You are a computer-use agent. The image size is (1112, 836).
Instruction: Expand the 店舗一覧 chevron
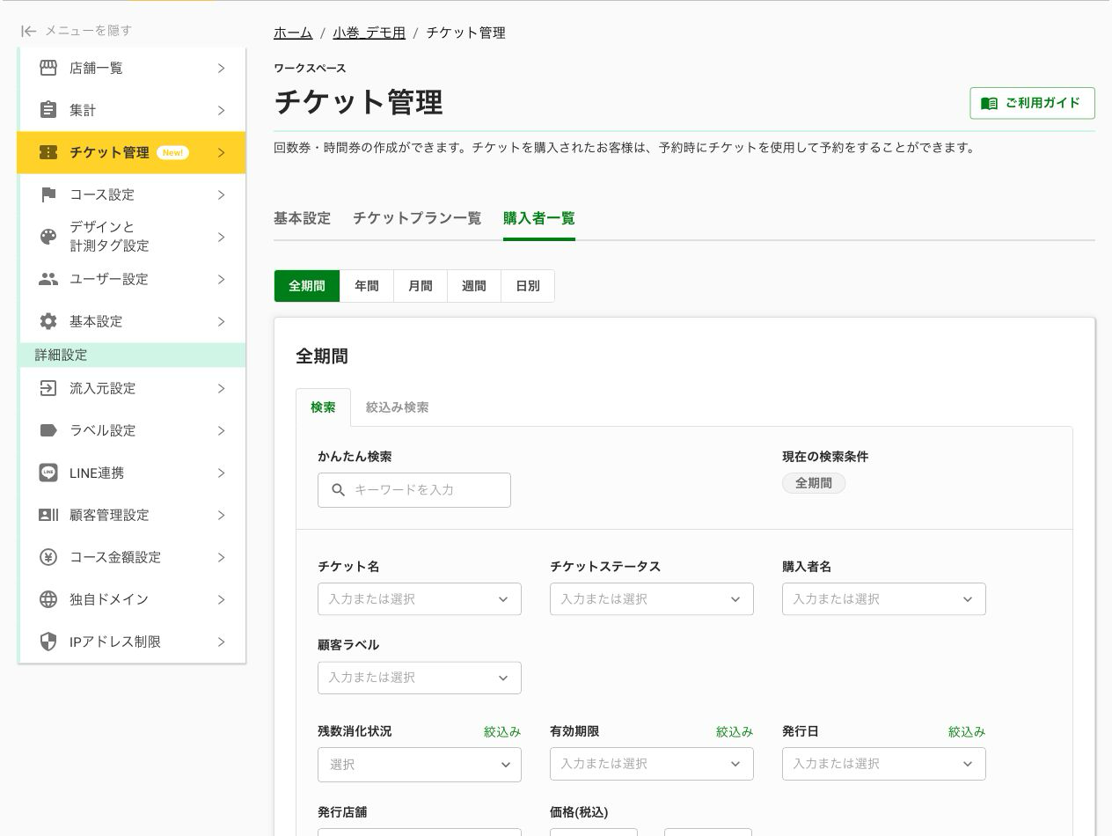pos(221,68)
